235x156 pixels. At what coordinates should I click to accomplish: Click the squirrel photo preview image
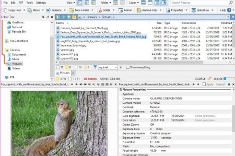click(x=59, y=123)
